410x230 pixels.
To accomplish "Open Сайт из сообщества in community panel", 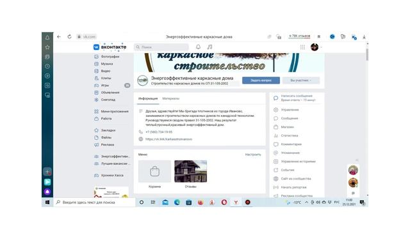I will (x=292, y=179).
